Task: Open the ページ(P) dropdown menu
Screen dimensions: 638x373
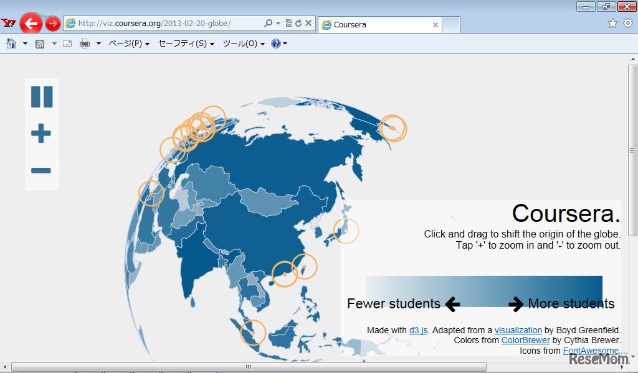Action: coord(127,44)
